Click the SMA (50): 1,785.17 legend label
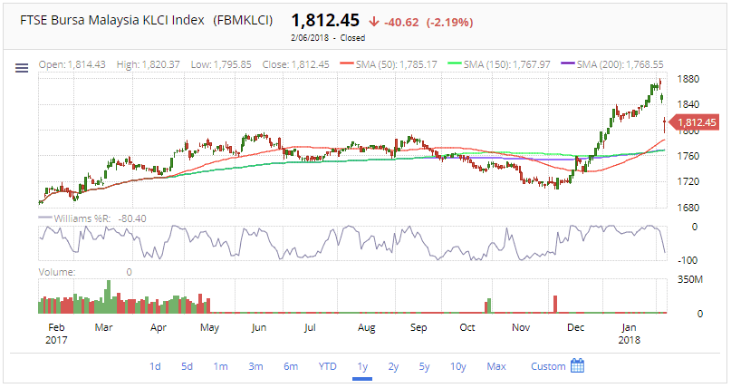731x388 pixels. (396, 64)
